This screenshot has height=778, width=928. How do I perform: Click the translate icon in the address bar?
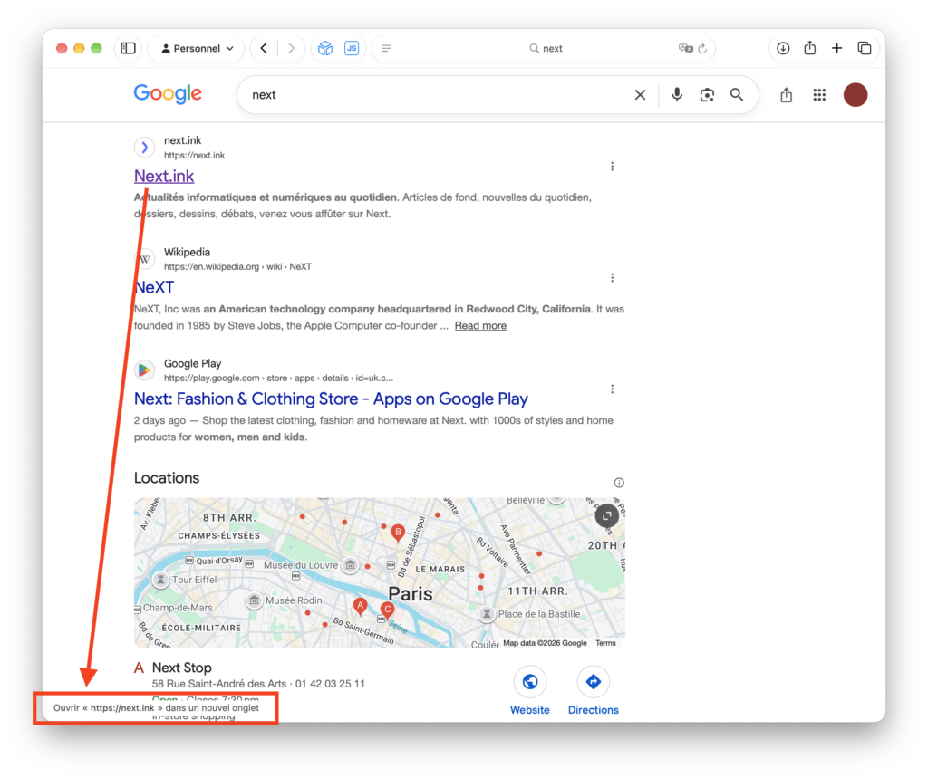point(685,49)
